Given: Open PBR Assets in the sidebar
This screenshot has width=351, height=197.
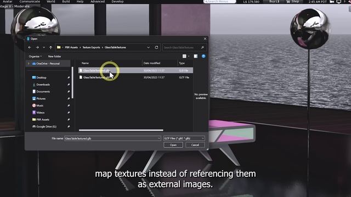Looking at the screenshot, I should (41, 119).
